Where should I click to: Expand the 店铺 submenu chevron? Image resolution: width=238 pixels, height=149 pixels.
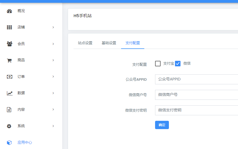53,27
